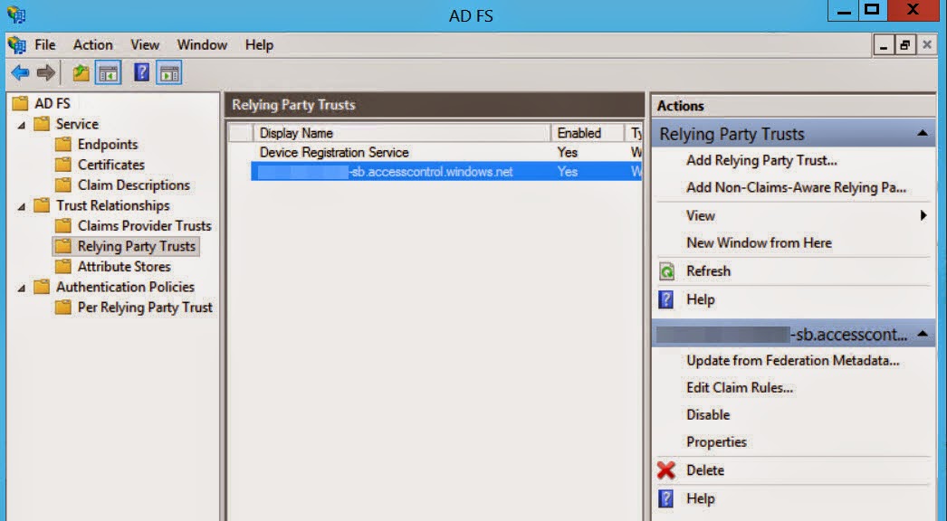This screenshot has width=947, height=521.
Task: Click the Delete action text
Action: [705, 470]
